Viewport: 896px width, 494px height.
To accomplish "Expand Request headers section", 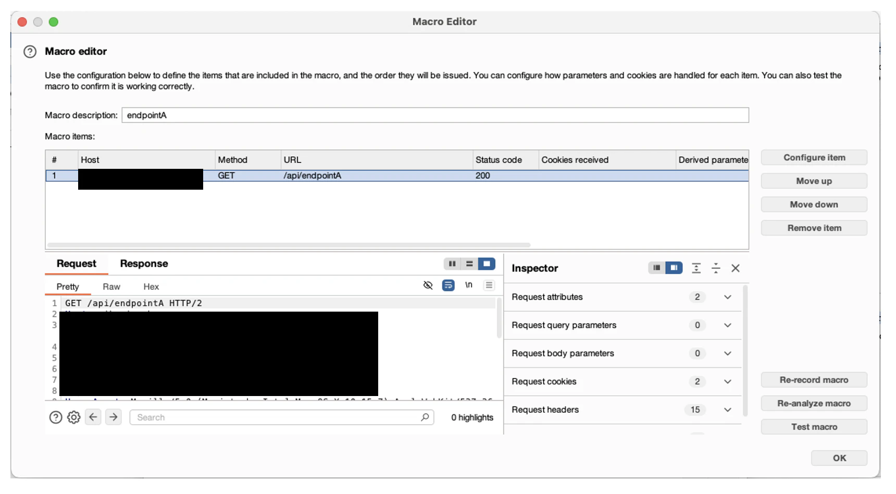I will tap(728, 410).
